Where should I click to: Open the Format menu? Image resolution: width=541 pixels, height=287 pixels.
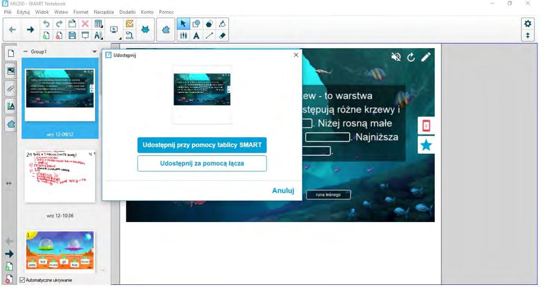point(81,12)
